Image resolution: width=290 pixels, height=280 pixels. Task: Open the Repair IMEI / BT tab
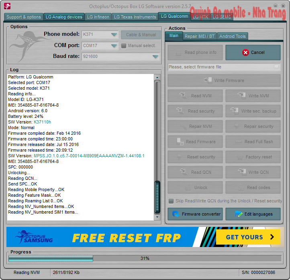pyautogui.click(x=200, y=36)
